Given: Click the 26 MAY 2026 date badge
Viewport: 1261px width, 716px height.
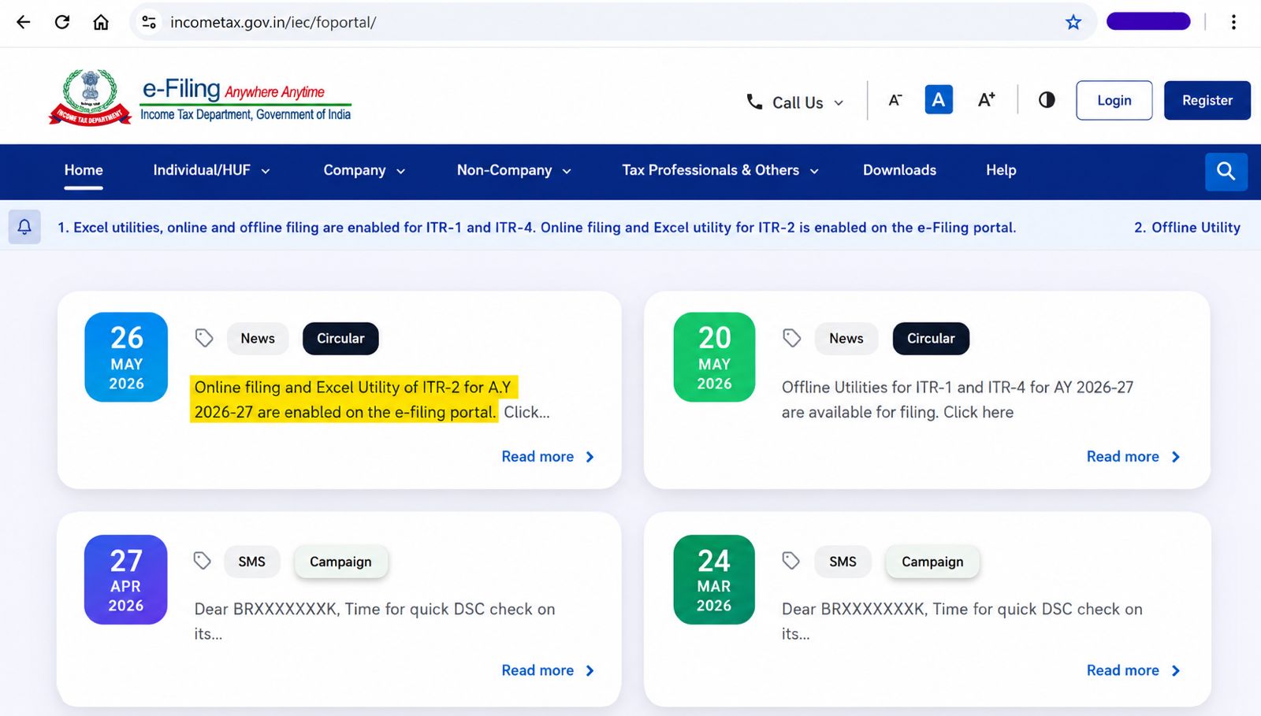Looking at the screenshot, I should pyautogui.click(x=126, y=357).
